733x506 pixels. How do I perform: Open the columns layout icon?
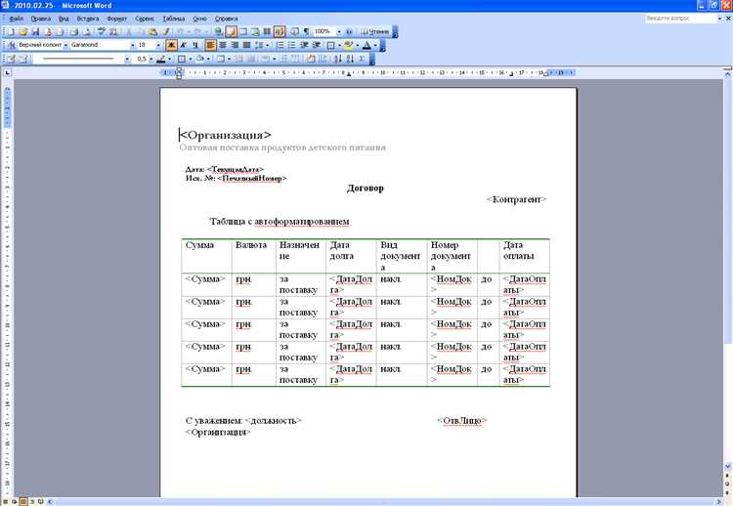click(x=267, y=32)
